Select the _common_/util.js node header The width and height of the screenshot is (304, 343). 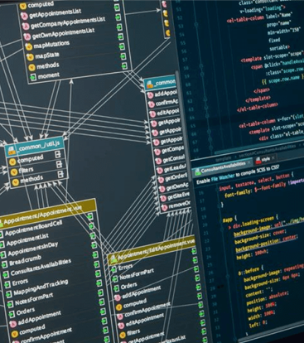point(34,147)
